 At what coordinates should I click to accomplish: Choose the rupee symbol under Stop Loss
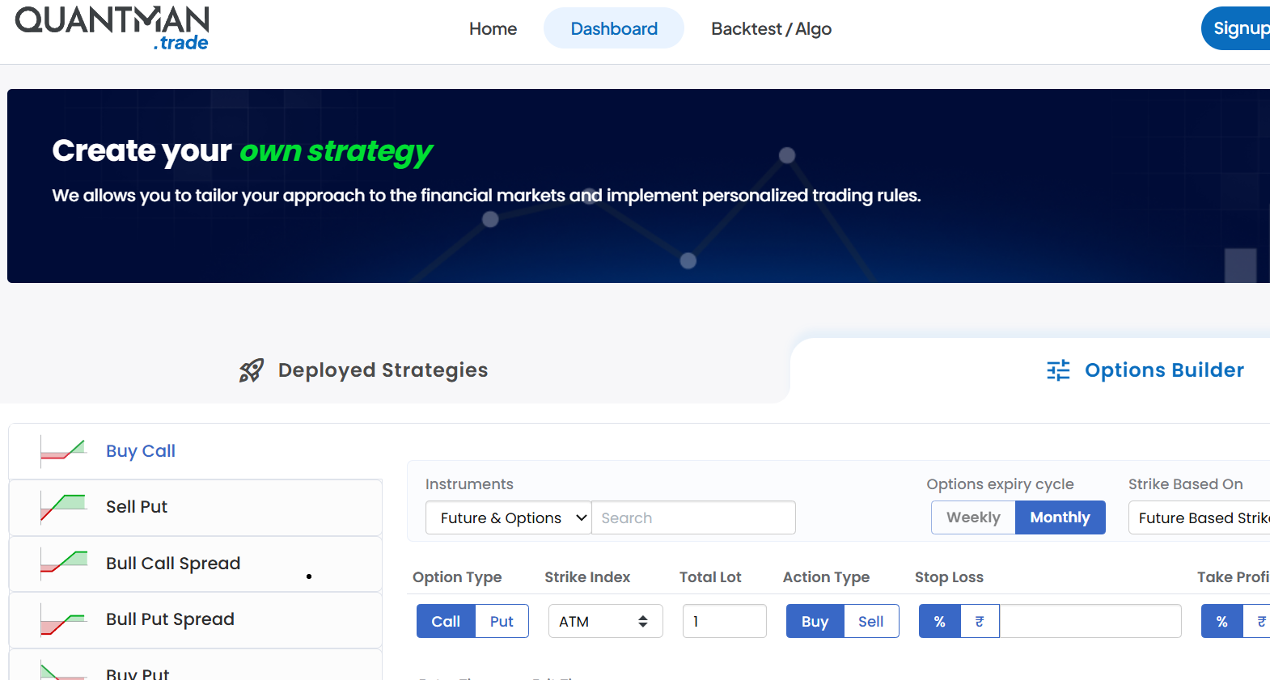point(980,621)
